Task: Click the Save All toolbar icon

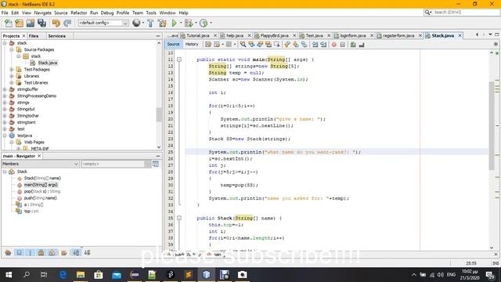Action: coord(41,23)
